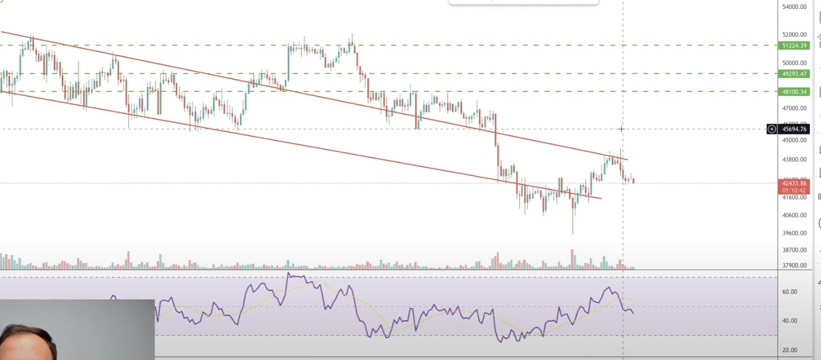The width and height of the screenshot is (821, 360).
Task: Click the 40600.00 price axis label
Action: coord(795,215)
